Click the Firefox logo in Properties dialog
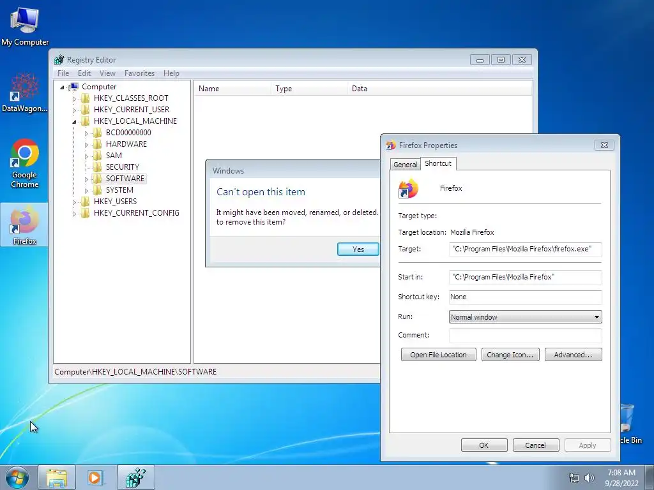This screenshot has height=490, width=654. pyautogui.click(x=408, y=189)
